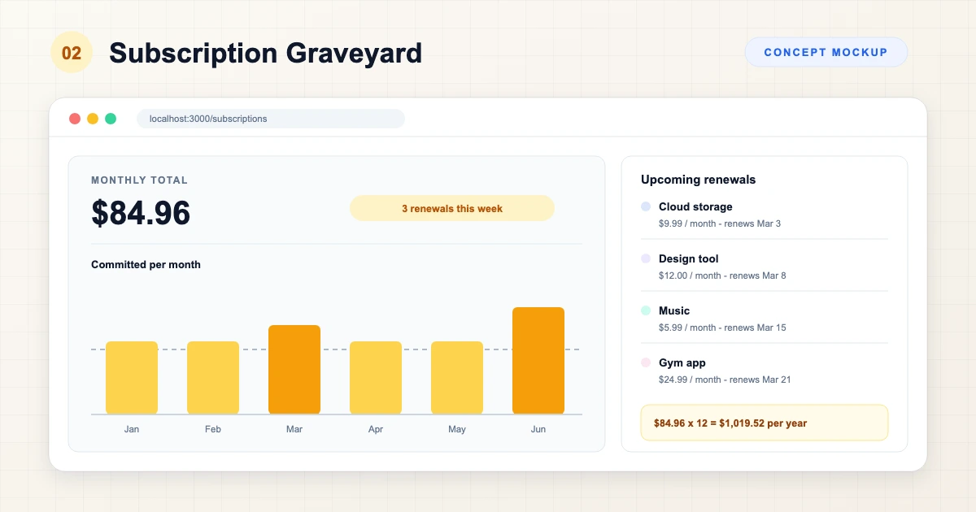
Task: Click the red close window dot
Action: pos(75,119)
